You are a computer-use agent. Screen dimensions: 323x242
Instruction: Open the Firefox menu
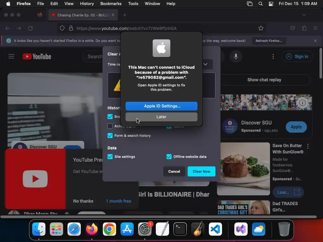click(24, 3)
